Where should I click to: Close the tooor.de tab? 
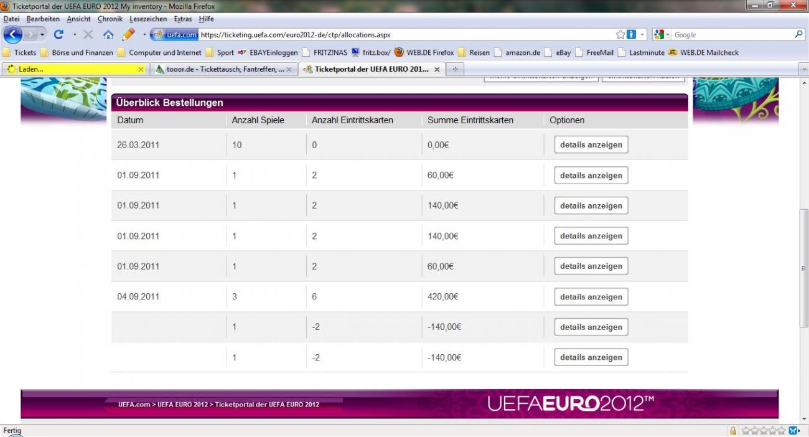pyautogui.click(x=289, y=69)
